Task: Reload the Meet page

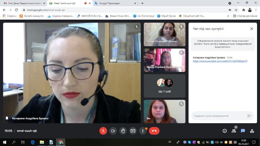Action: (x=16, y=10)
